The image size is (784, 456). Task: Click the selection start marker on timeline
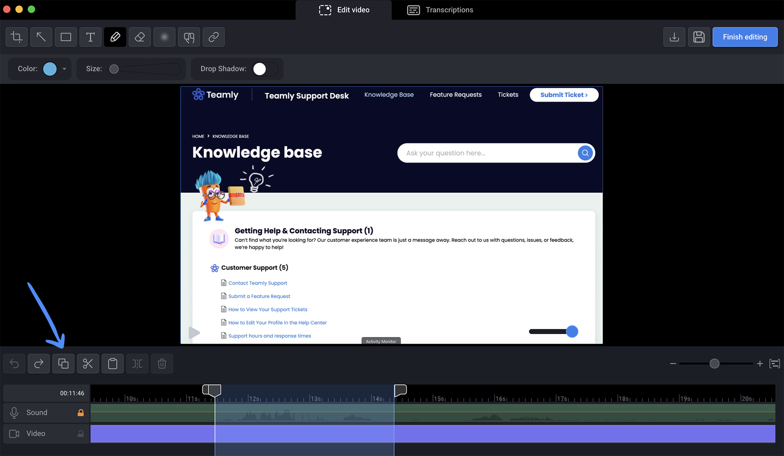(x=212, y=391)
